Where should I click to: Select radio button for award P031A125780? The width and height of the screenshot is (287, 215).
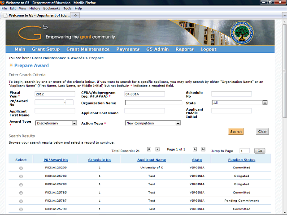tap(21, 176)
